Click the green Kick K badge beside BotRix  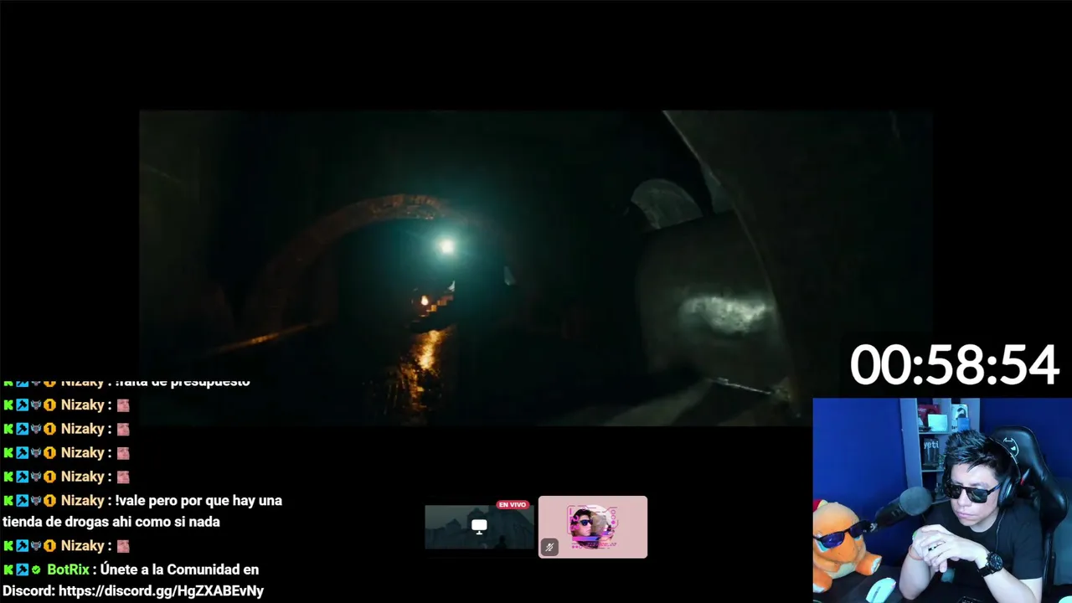pos(8,569)
